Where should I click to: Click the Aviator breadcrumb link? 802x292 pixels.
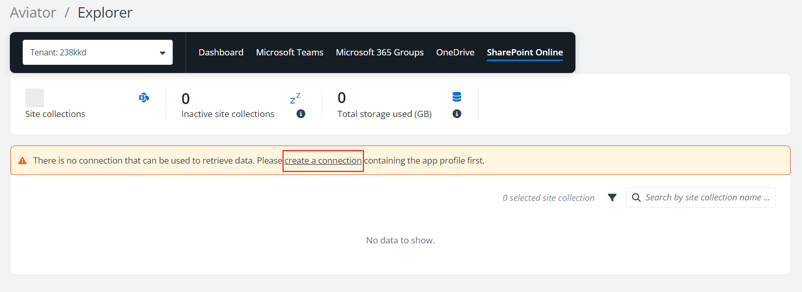point(33,12)
